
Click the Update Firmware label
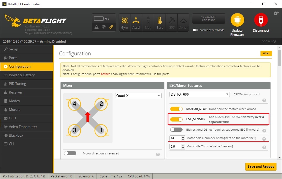pos(237,33)
